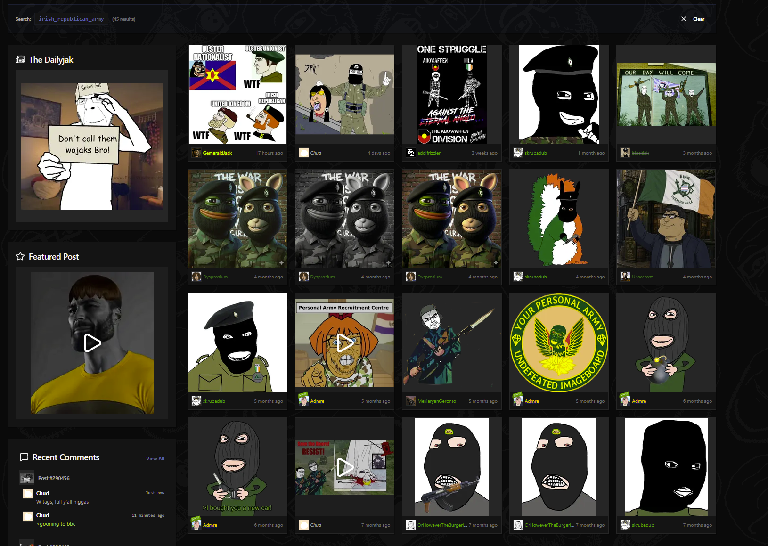The width and height of the screenshot is (768, 546).
Task: Click the irish_republican_army search field
Action: [71, 19]
